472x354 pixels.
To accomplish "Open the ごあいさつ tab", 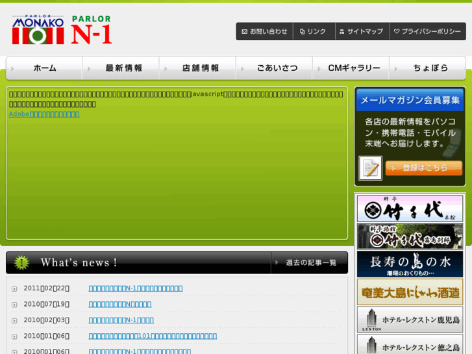I will click(x=275, y=68).
